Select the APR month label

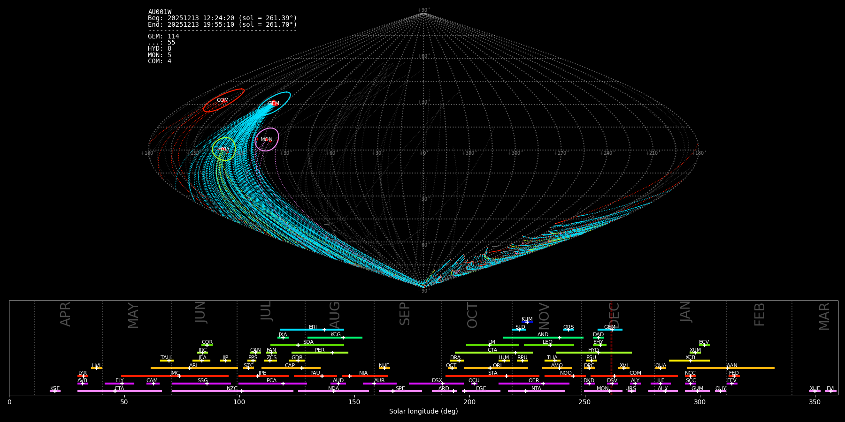(66, 315)
